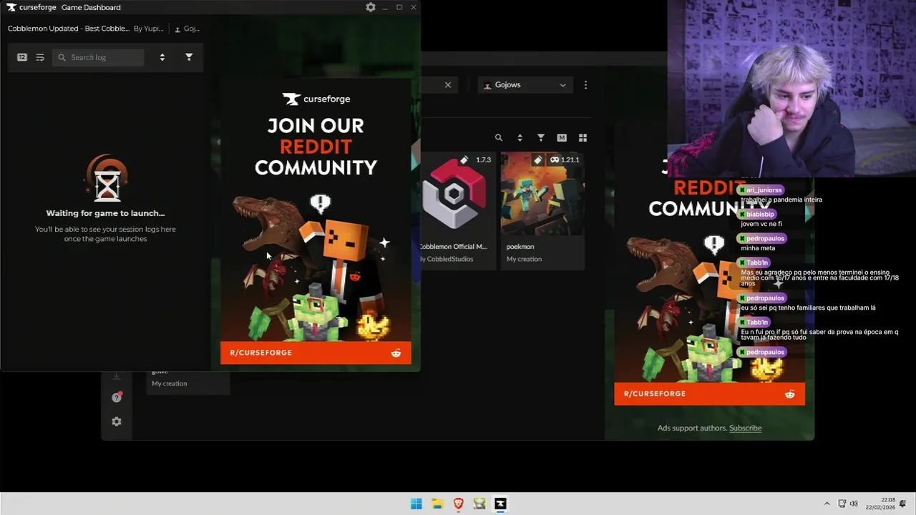The width and height of the screenshot is (916, 515).
Task: Open File Explorer from the taskbar
Action: pos(437,504)
